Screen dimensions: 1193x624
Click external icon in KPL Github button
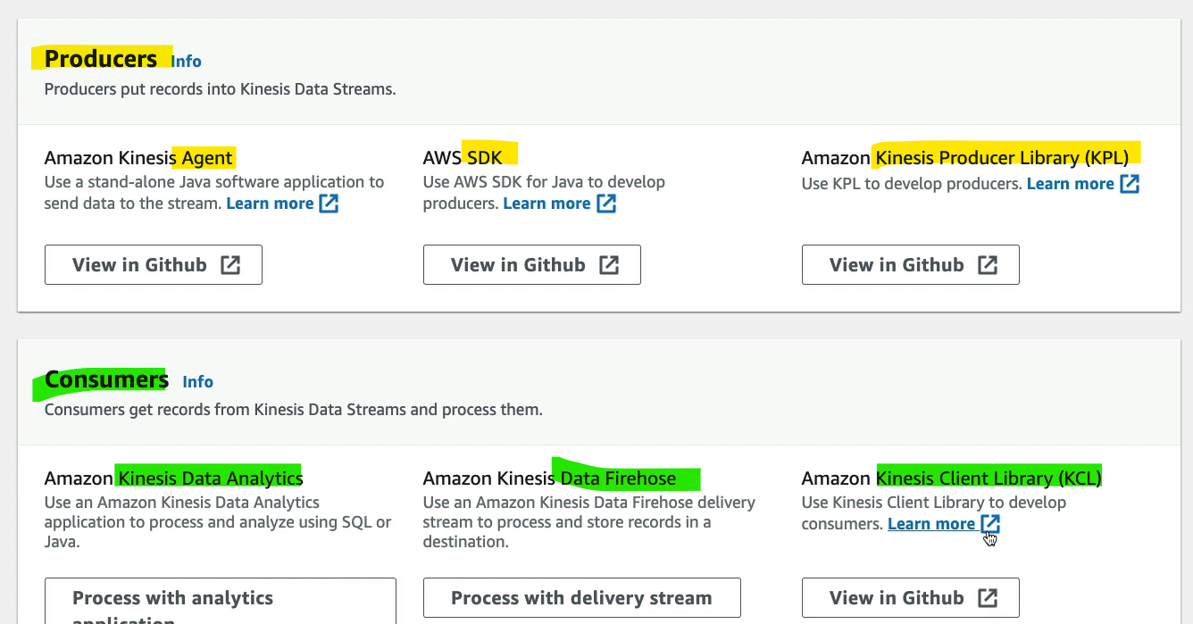point(988,265)
